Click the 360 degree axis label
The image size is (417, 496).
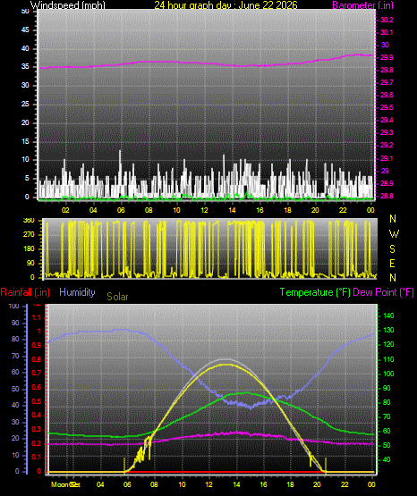(29, 220)
